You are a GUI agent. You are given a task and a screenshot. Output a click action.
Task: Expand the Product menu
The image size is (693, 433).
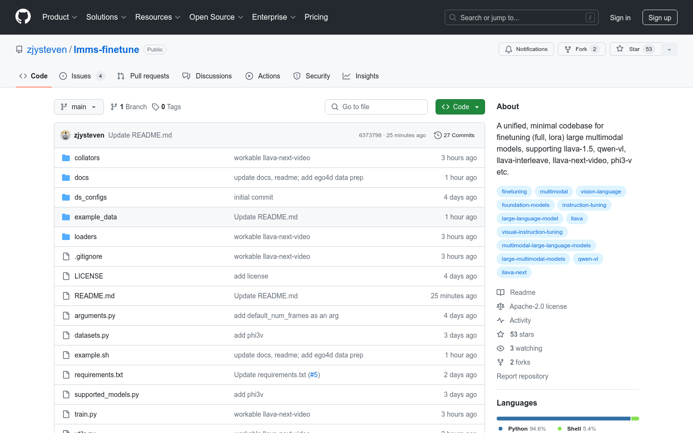click(60, 17)
